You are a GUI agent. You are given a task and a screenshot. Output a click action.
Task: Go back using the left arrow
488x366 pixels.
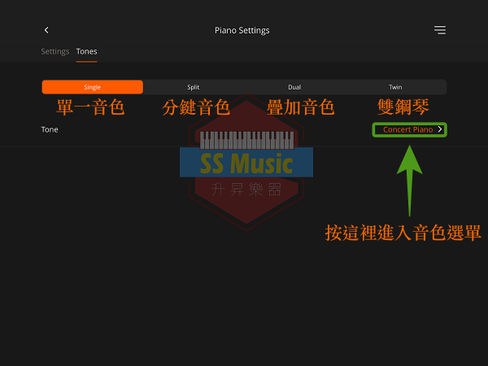coord(46,30)
